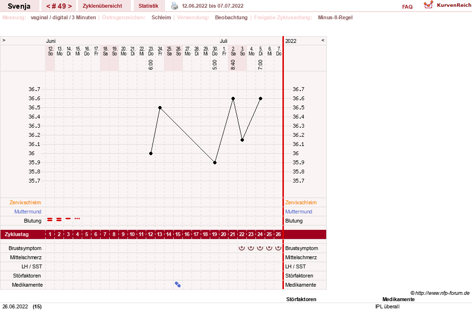Click the left Mittelschmerz row label
The image size is (472, 318).
[x=26, y=257]
